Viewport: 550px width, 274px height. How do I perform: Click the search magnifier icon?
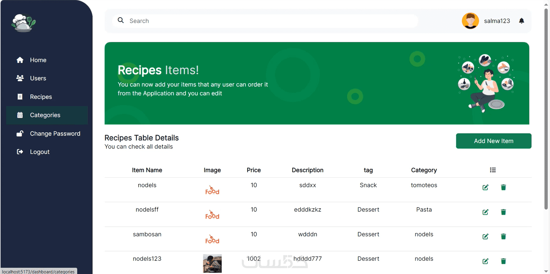click(121, 20)
